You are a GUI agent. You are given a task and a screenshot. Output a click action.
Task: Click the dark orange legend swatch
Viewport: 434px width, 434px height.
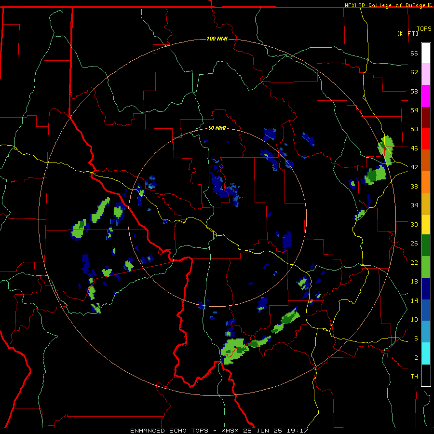[x=426, y=161]
